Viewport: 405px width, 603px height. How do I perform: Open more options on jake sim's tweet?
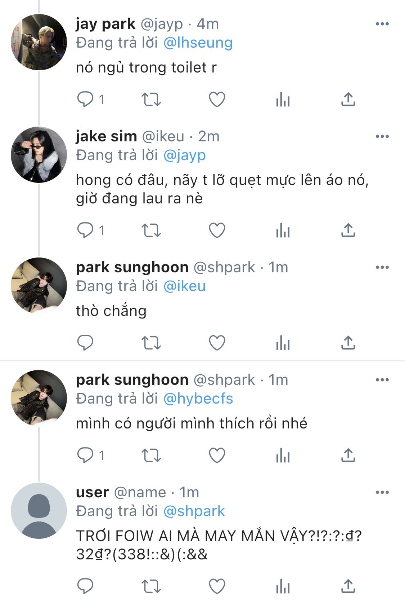(382, 137)
